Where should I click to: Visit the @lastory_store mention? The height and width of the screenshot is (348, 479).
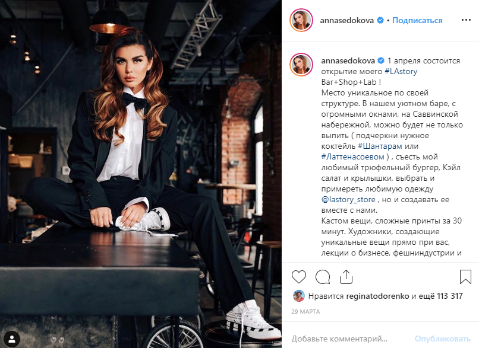pos(348,200)
